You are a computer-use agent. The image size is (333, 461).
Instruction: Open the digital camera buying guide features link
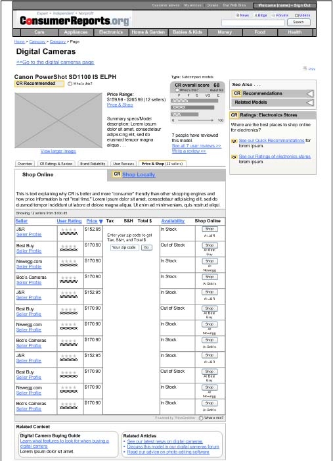(x=64, y=444)
